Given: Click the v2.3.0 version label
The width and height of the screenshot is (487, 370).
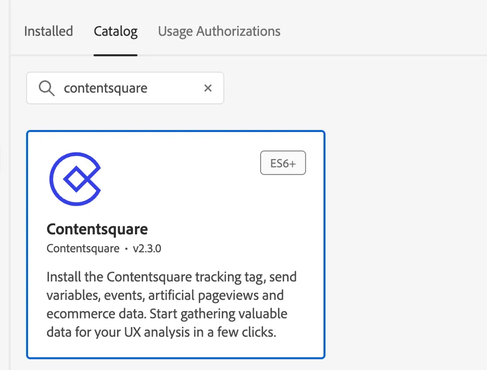Looking at the screenshot, I should tap(147, 248).
